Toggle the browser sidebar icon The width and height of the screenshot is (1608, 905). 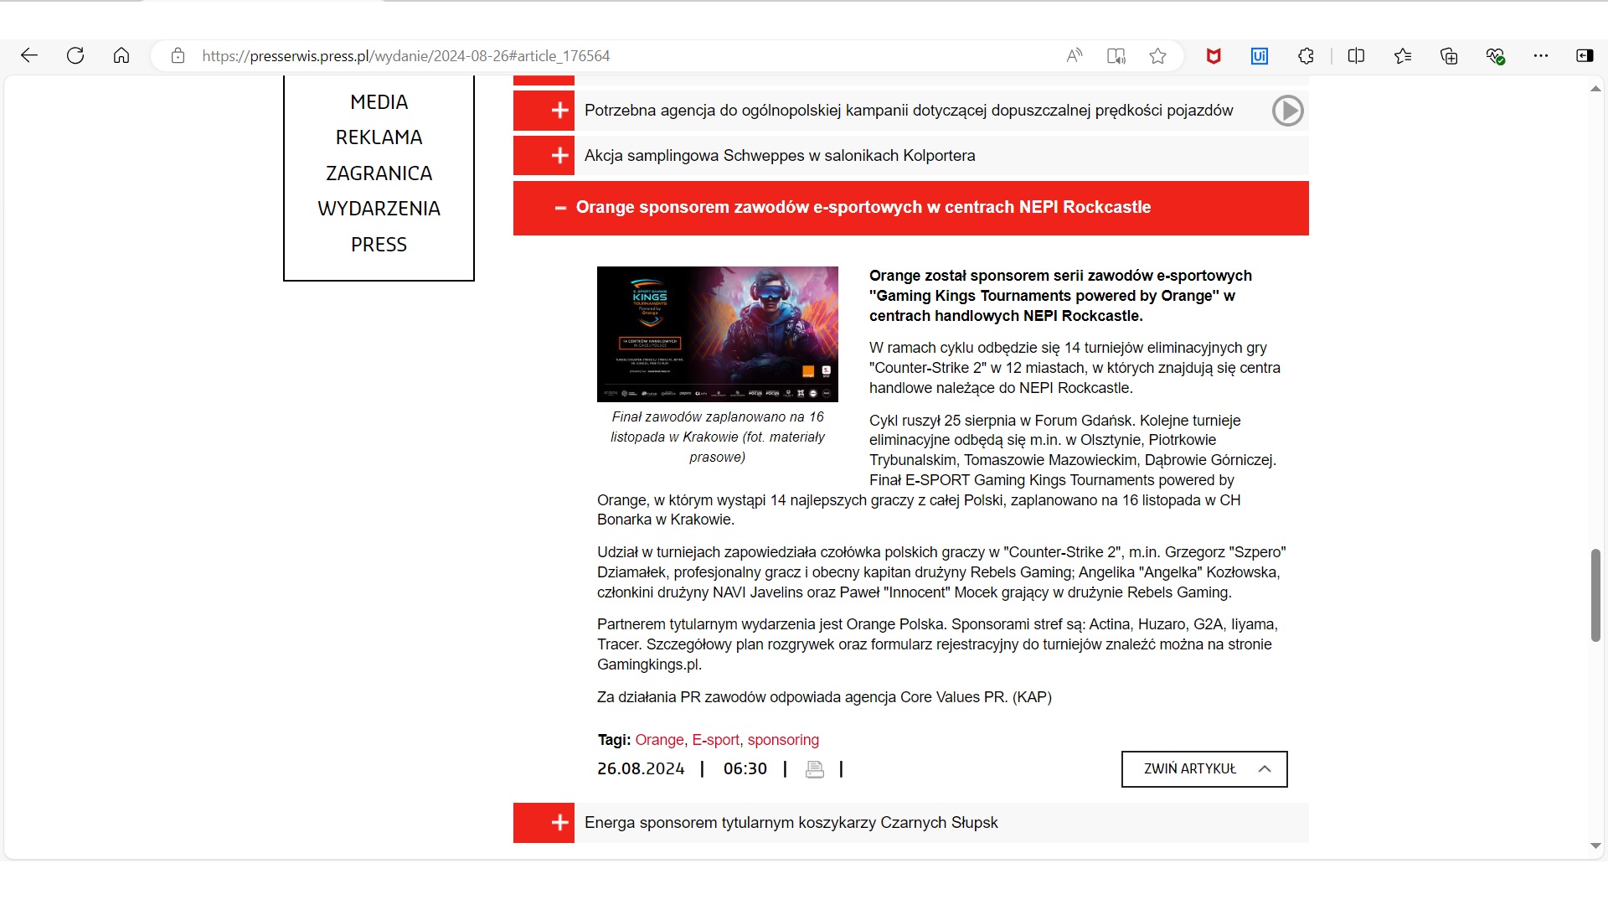tap(1585, 55)
